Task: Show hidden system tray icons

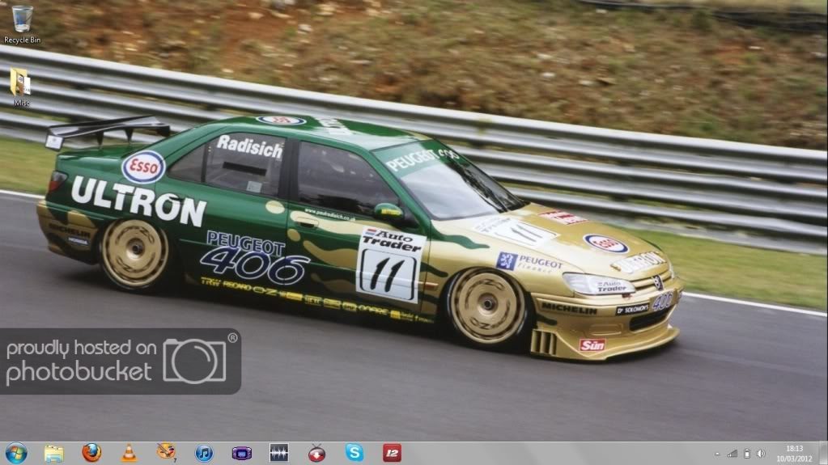Action: click(x=717, y=454)
